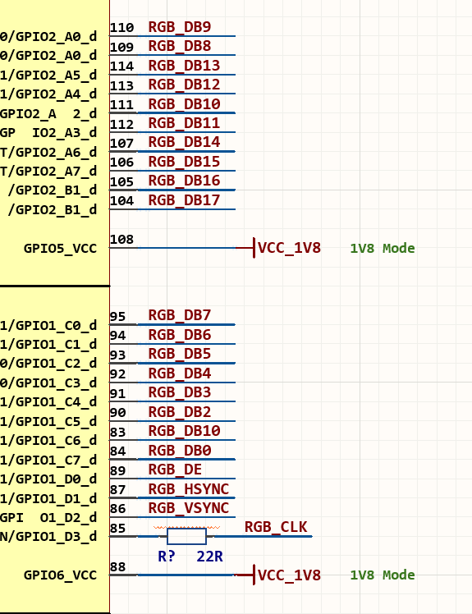This screenshot has height=614, width=472.
Task: Select the R? designator text
Action: 167,556
